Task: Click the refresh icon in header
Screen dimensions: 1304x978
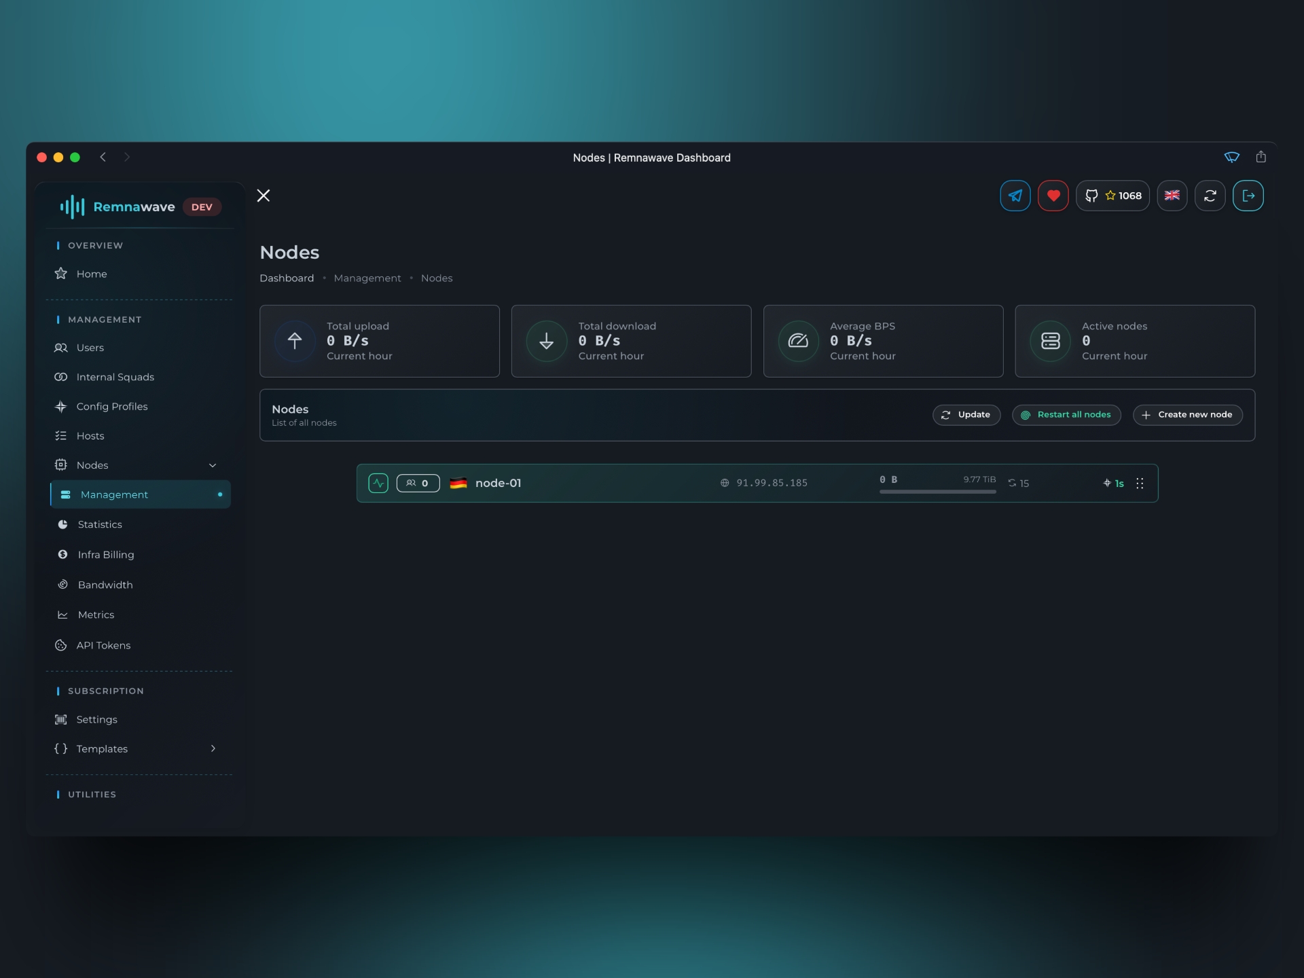Action: [1210, 196]
